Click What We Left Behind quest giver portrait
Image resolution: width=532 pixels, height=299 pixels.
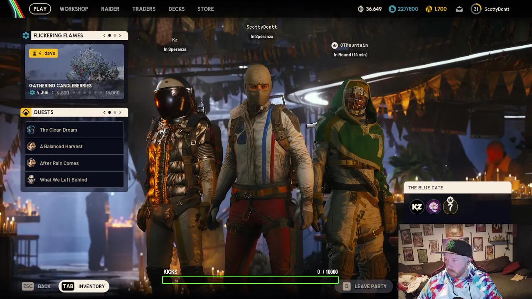pyautogui.click(x=31, y=179)
